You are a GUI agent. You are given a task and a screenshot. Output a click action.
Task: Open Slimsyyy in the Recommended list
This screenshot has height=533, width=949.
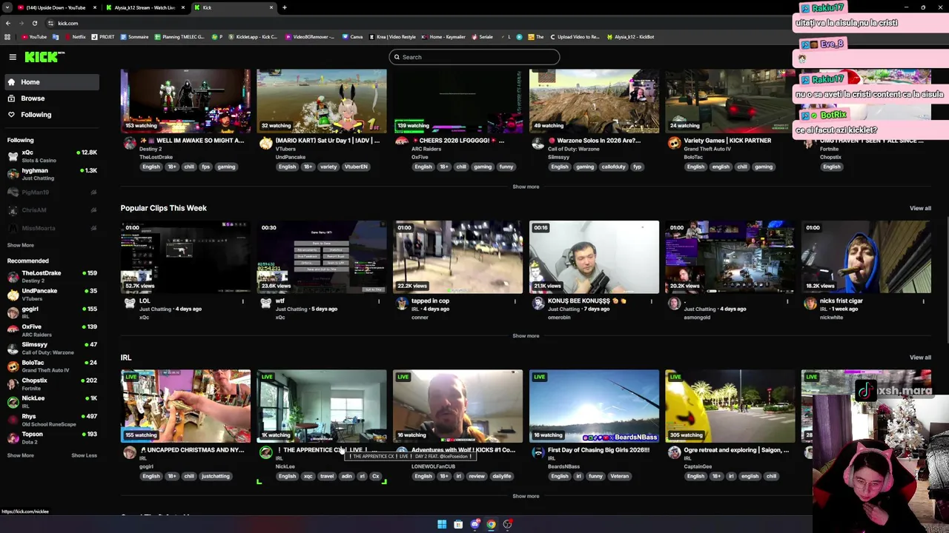coord(52,348)
